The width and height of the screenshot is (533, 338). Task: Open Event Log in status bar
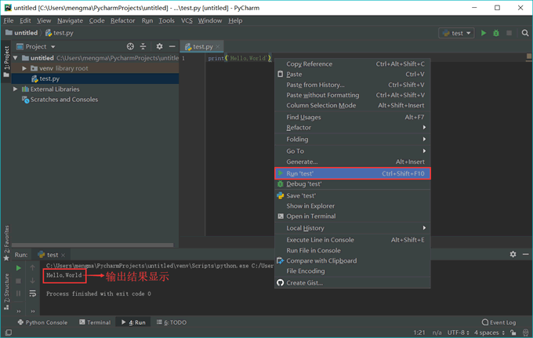[499, 322]
